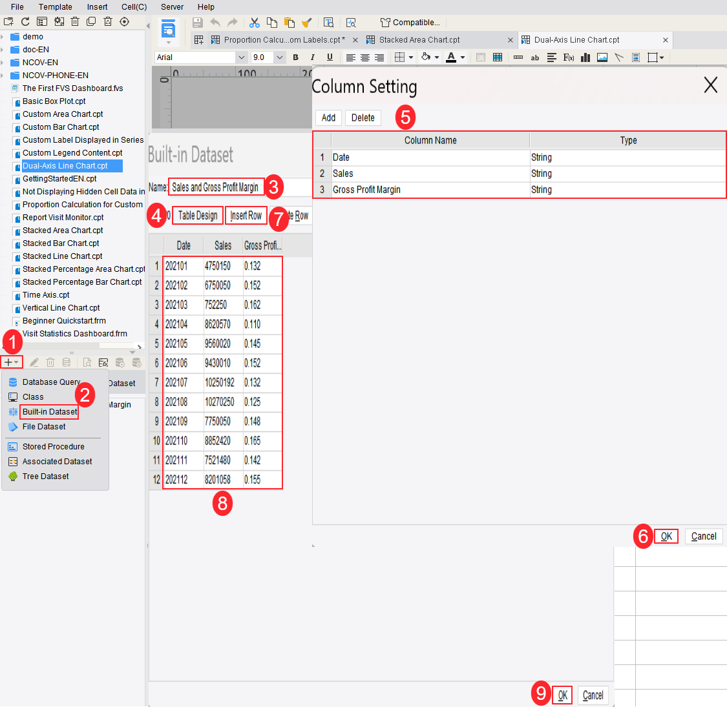Insert a chart with the chart icon
The height and width of the screenshot is (707, 727).
coord(584,57)
